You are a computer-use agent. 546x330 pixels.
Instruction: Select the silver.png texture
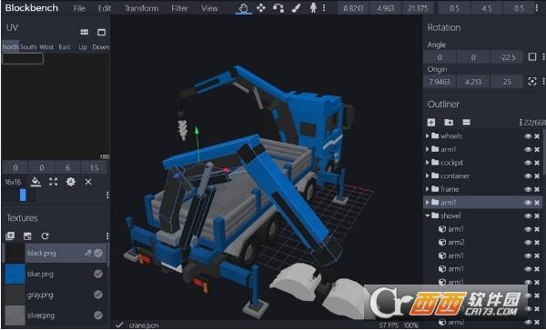[x=56, y=315]
